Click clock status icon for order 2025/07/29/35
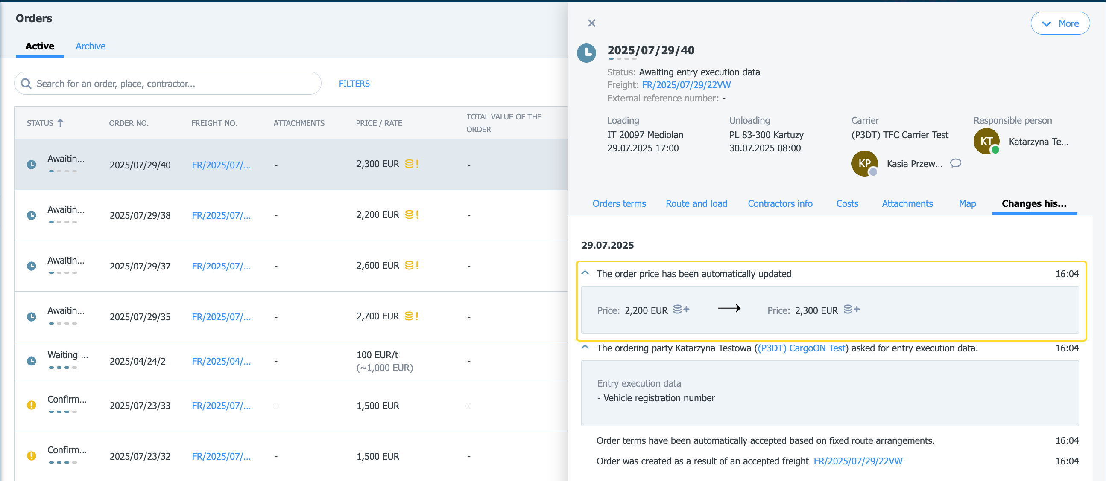The width and height of the screenshot is (1106, 481). pyautogui.click(x=31, y=316)
